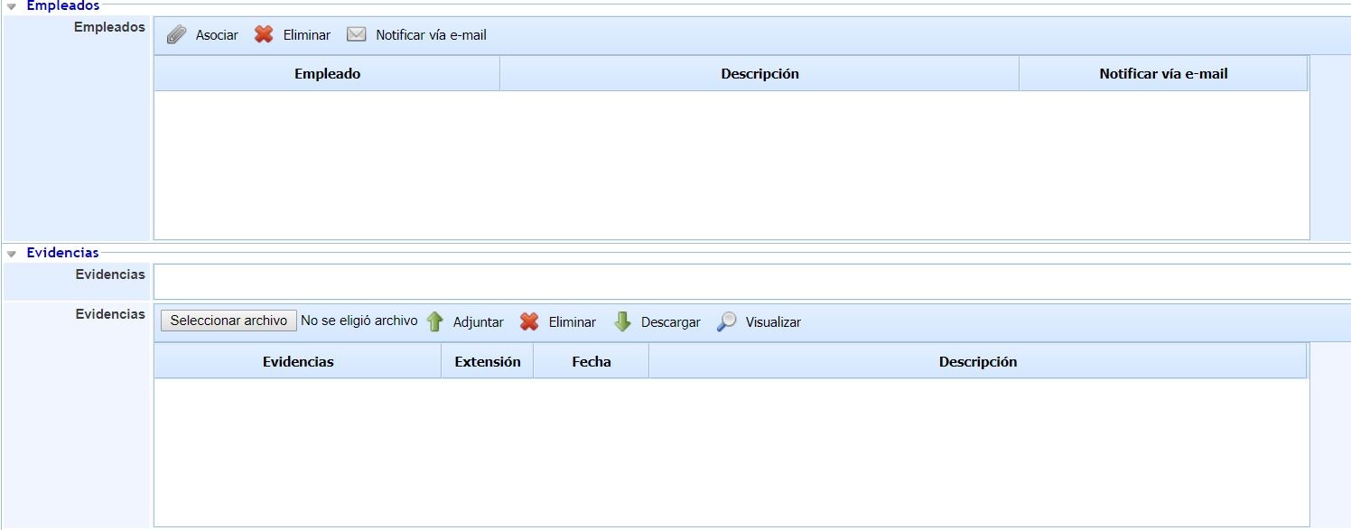
Task: Click the Visualizar button label
Action: click(x=772, y=321)
